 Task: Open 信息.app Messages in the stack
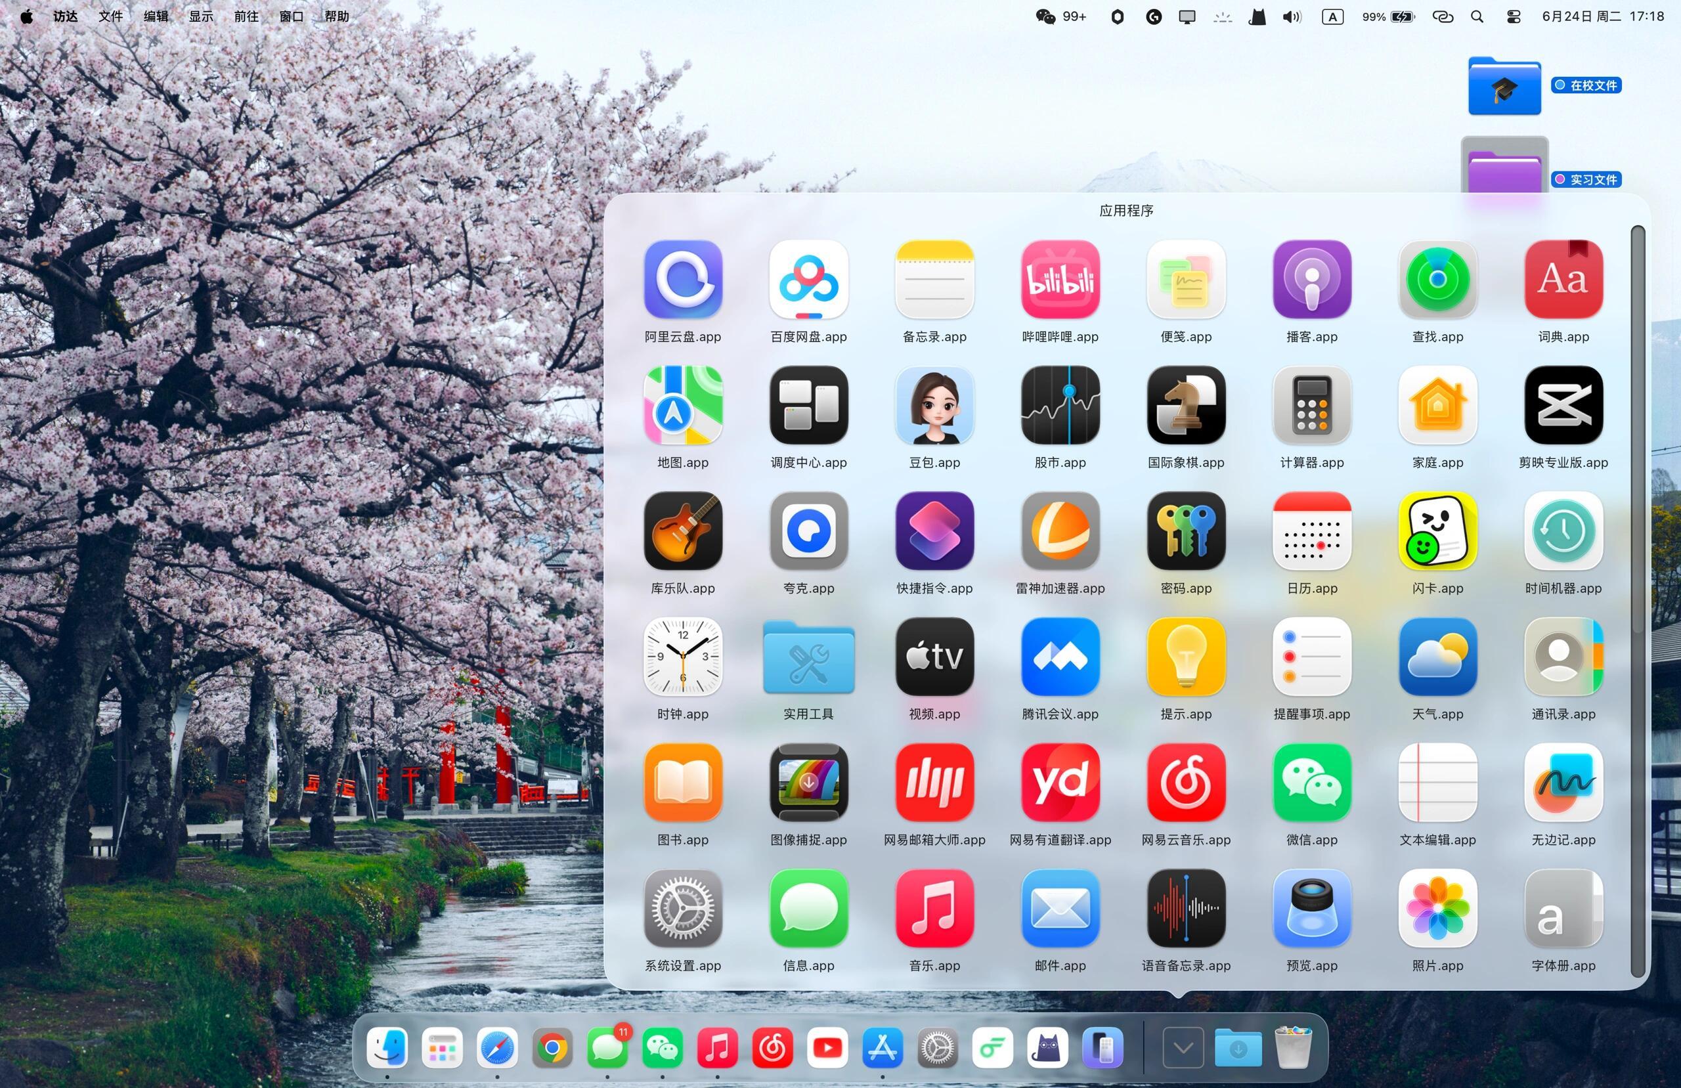coord(808,909)
